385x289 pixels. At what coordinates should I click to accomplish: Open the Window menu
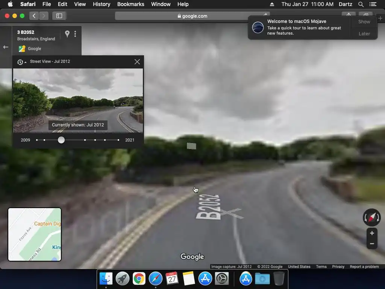(x=161, y=4)
